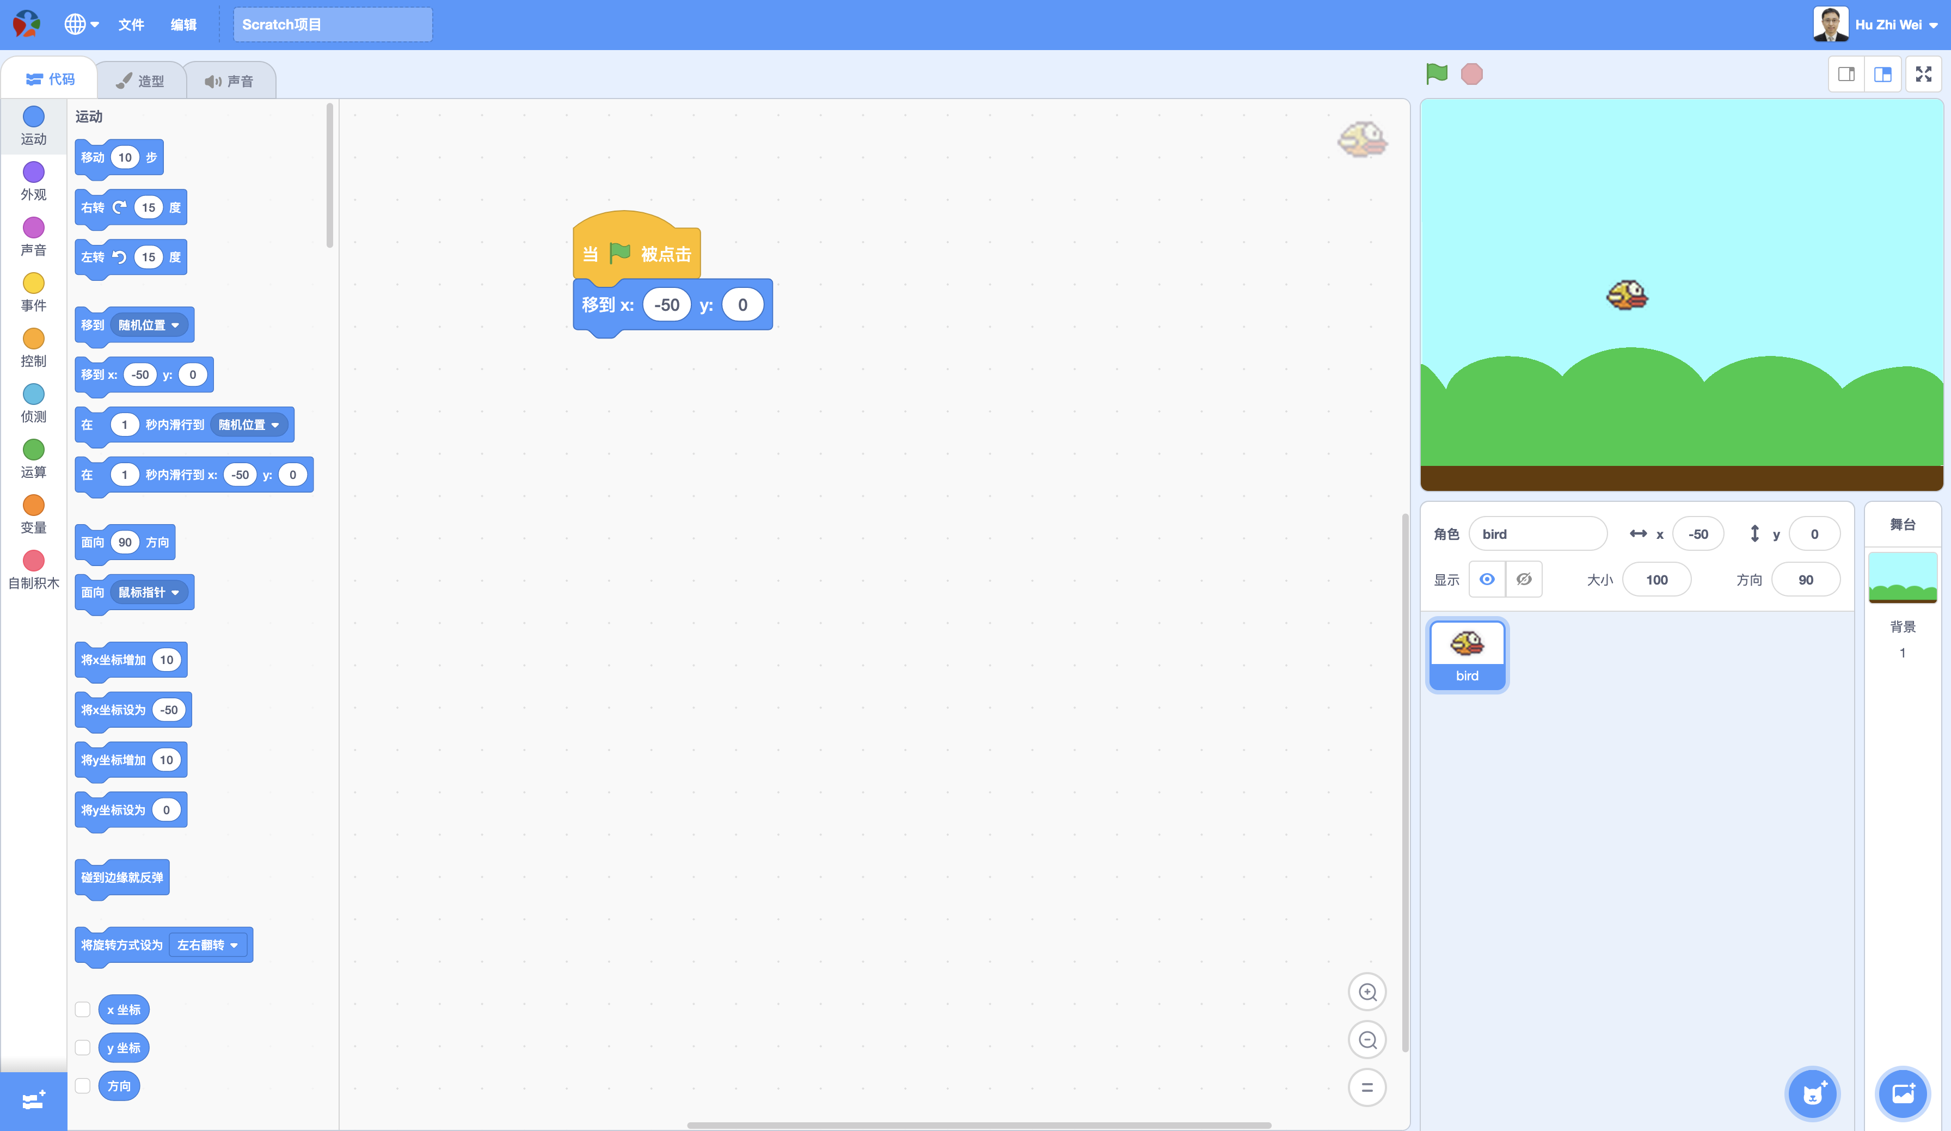Open 随机位置 dropdown in 移到 block
Image resolution: width=1951 pixels, height=1131 pixels.
pyautogui.click(x=149, y=325)
